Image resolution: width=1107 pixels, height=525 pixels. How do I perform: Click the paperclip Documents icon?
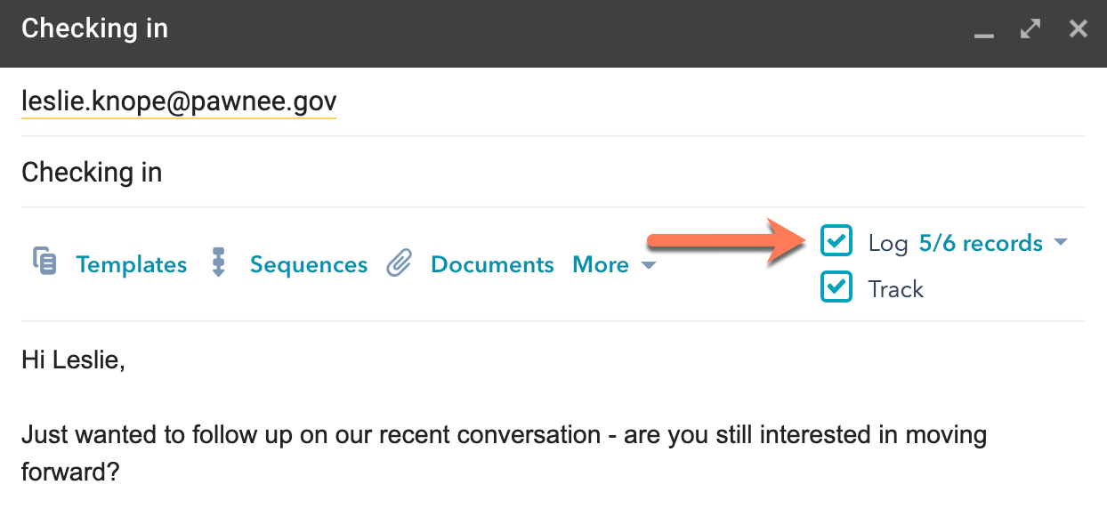click(400, 263)
